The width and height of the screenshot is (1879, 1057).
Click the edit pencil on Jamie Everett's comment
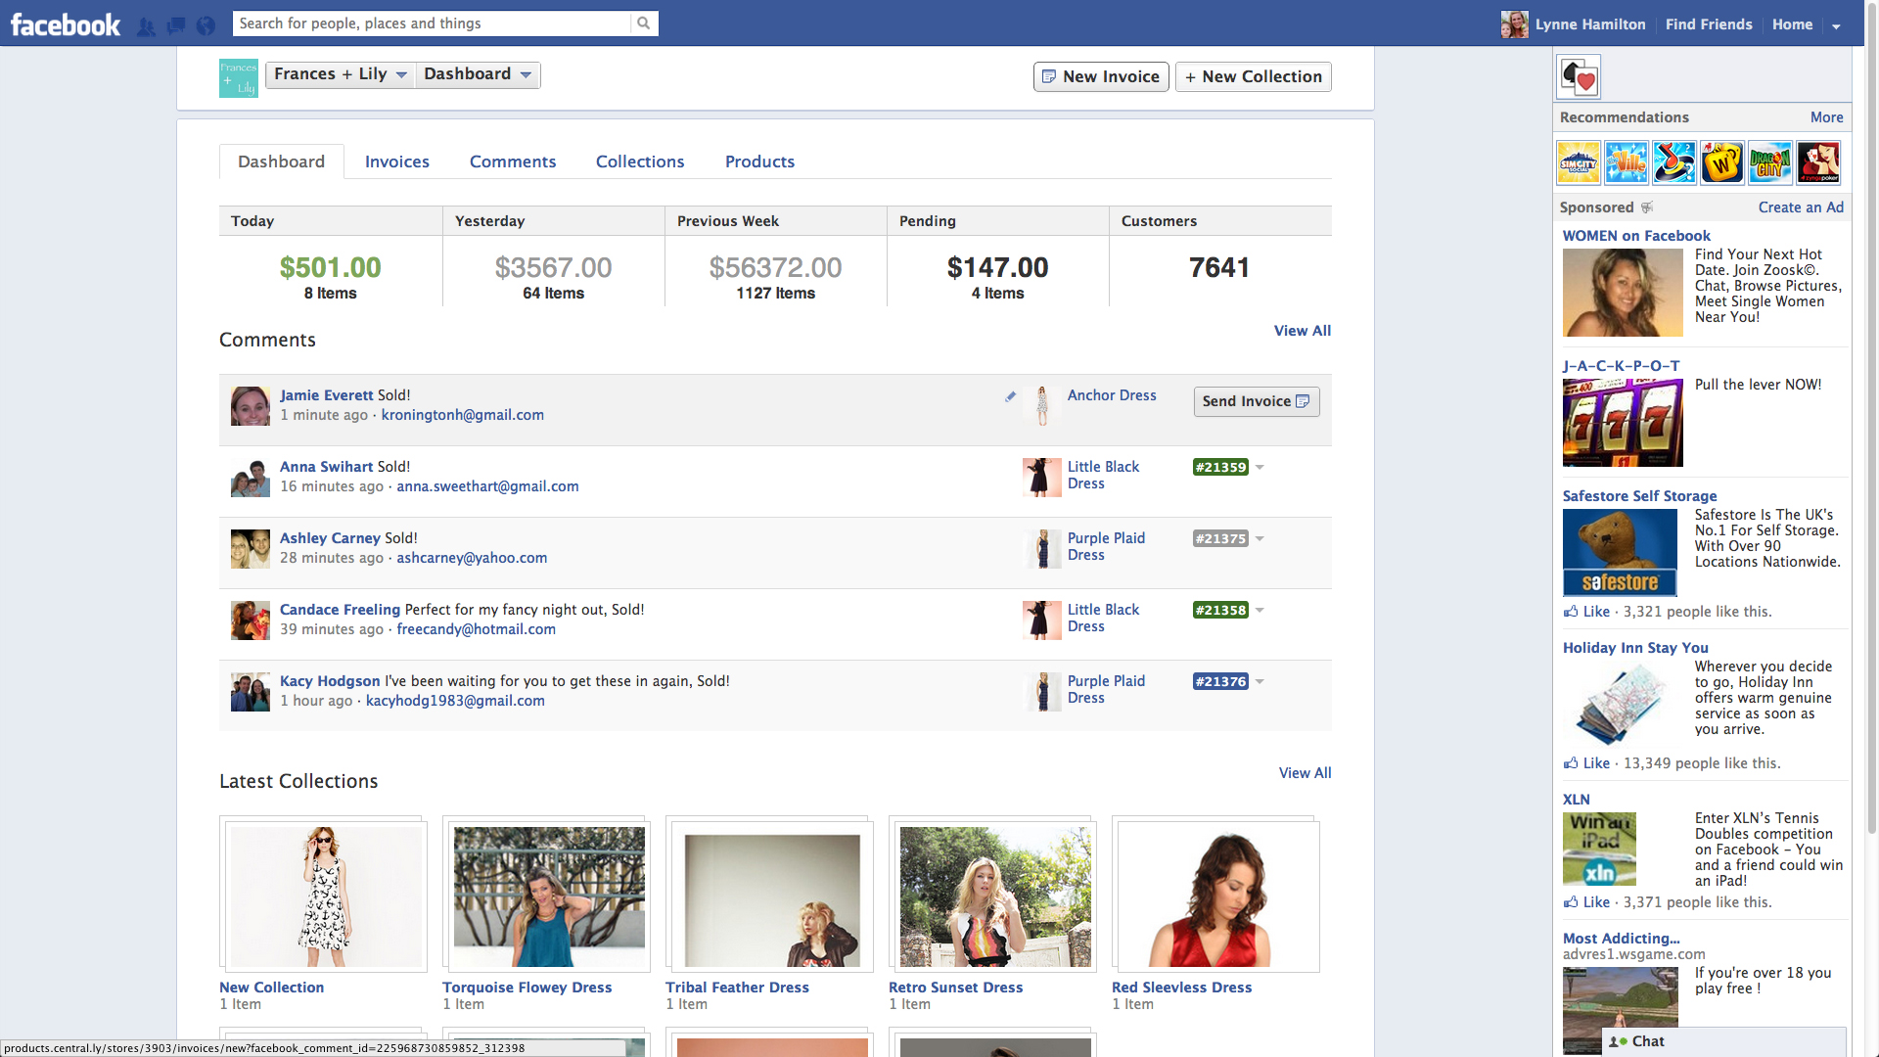pyautogui.click(x=1010, y=396)
